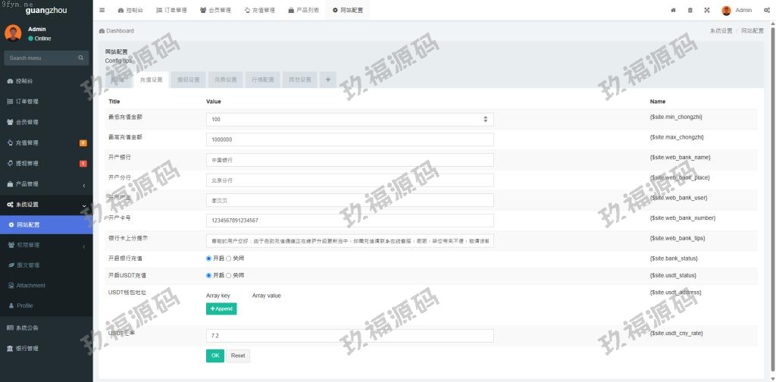
Task: Click the home icon in top bar
Action: tap(673, 10)
